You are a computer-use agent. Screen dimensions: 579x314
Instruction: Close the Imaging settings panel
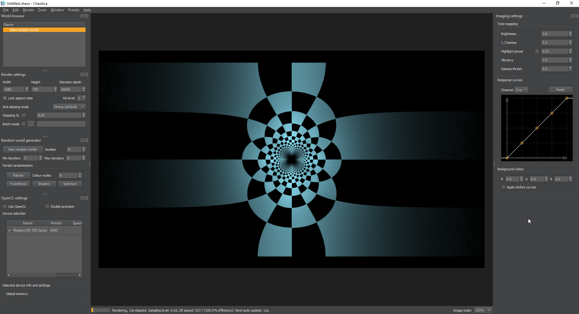point(577,16)
